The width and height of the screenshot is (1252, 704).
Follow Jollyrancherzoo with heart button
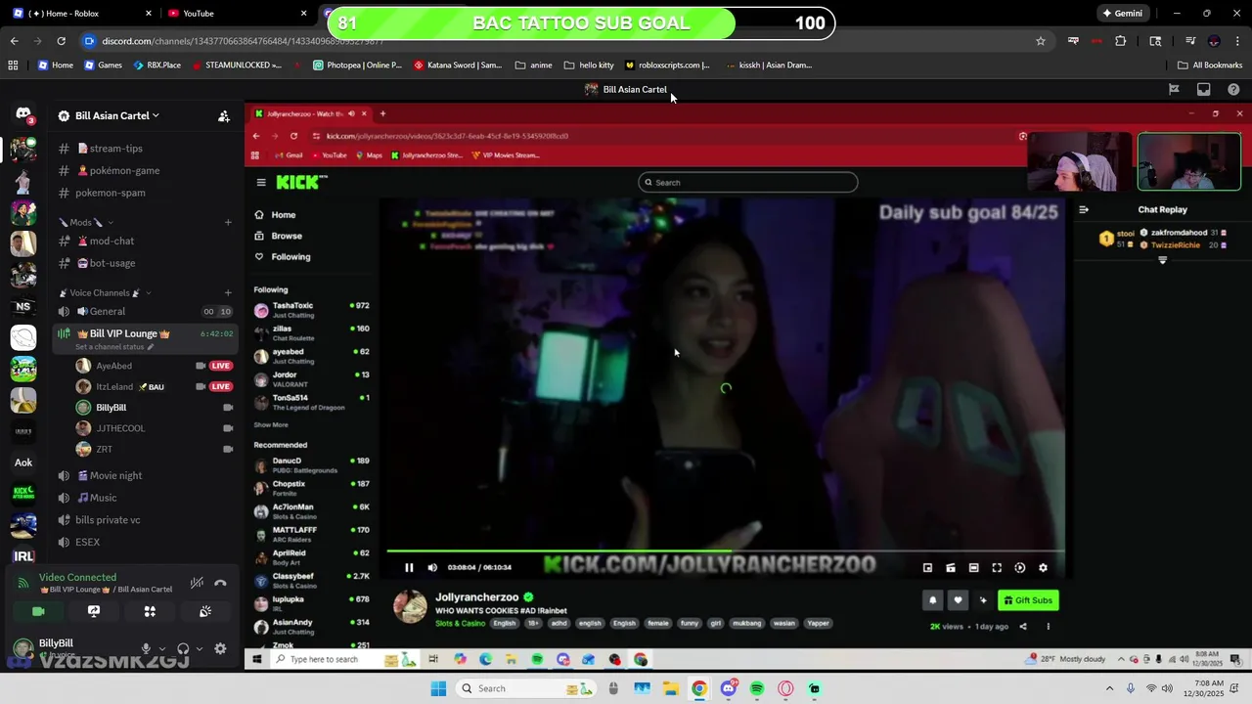959,600
